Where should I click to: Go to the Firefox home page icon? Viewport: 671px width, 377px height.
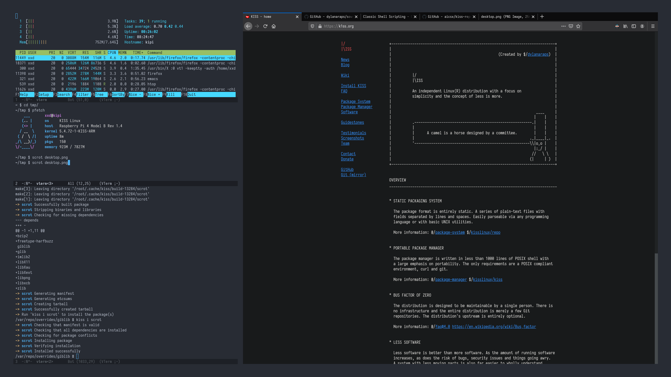tap(274, 26)
